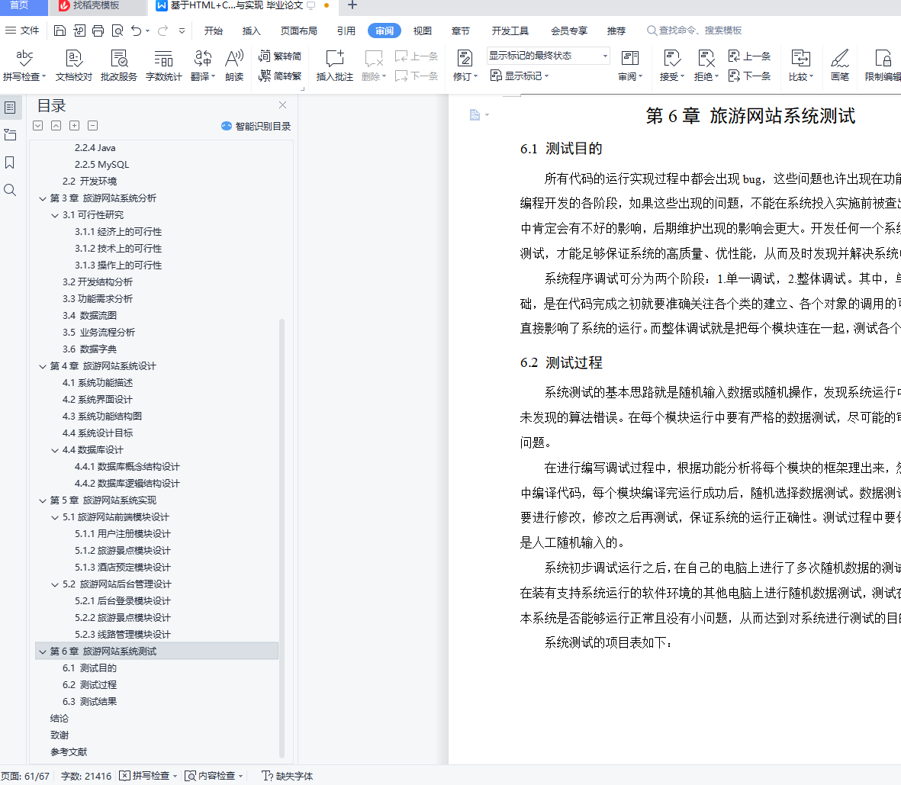Open the 首页 home tab
This screenshot has width=901, height=785.
point(20,6)
